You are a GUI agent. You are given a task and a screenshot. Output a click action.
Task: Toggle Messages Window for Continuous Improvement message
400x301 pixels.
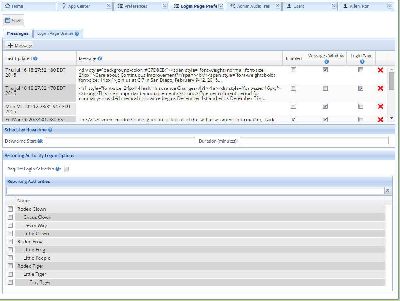point(325,70)
